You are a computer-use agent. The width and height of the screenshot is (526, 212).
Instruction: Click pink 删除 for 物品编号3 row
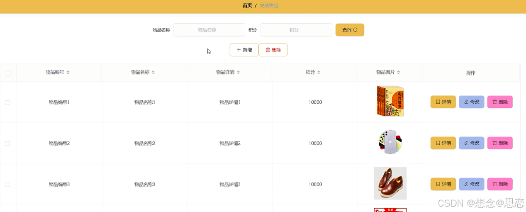click(500, 184)
